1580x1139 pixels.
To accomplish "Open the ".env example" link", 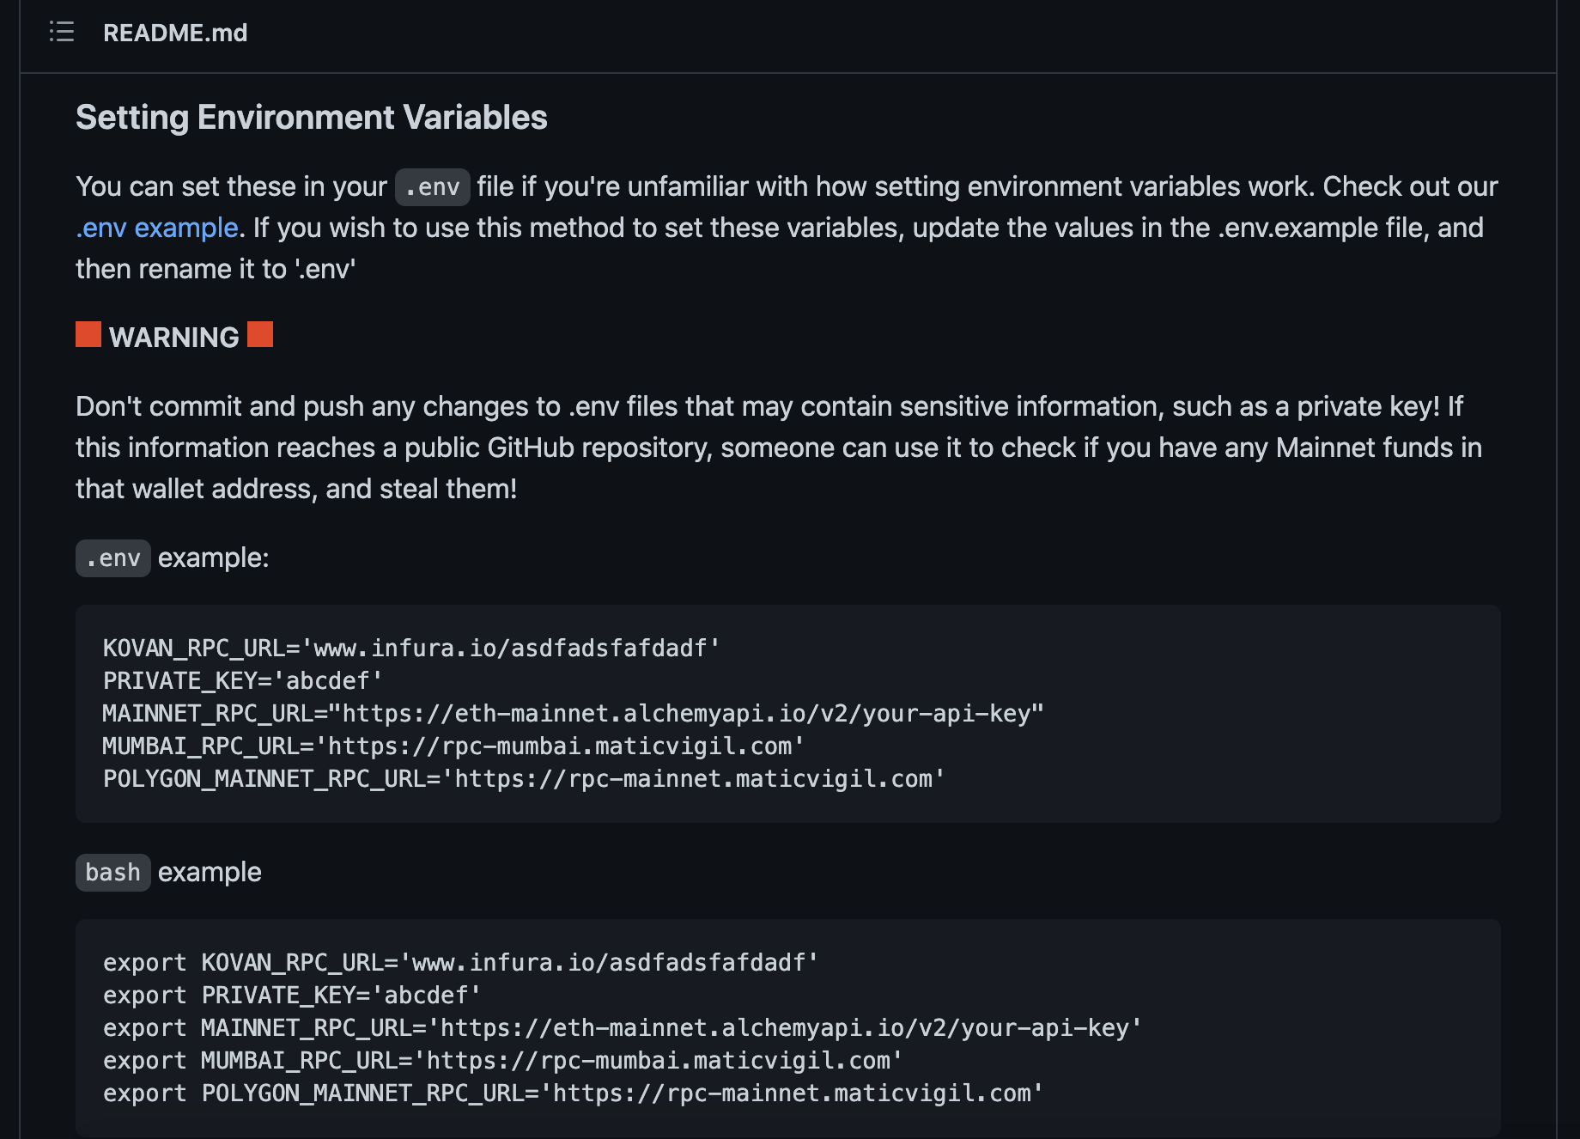I will [156, 228].
